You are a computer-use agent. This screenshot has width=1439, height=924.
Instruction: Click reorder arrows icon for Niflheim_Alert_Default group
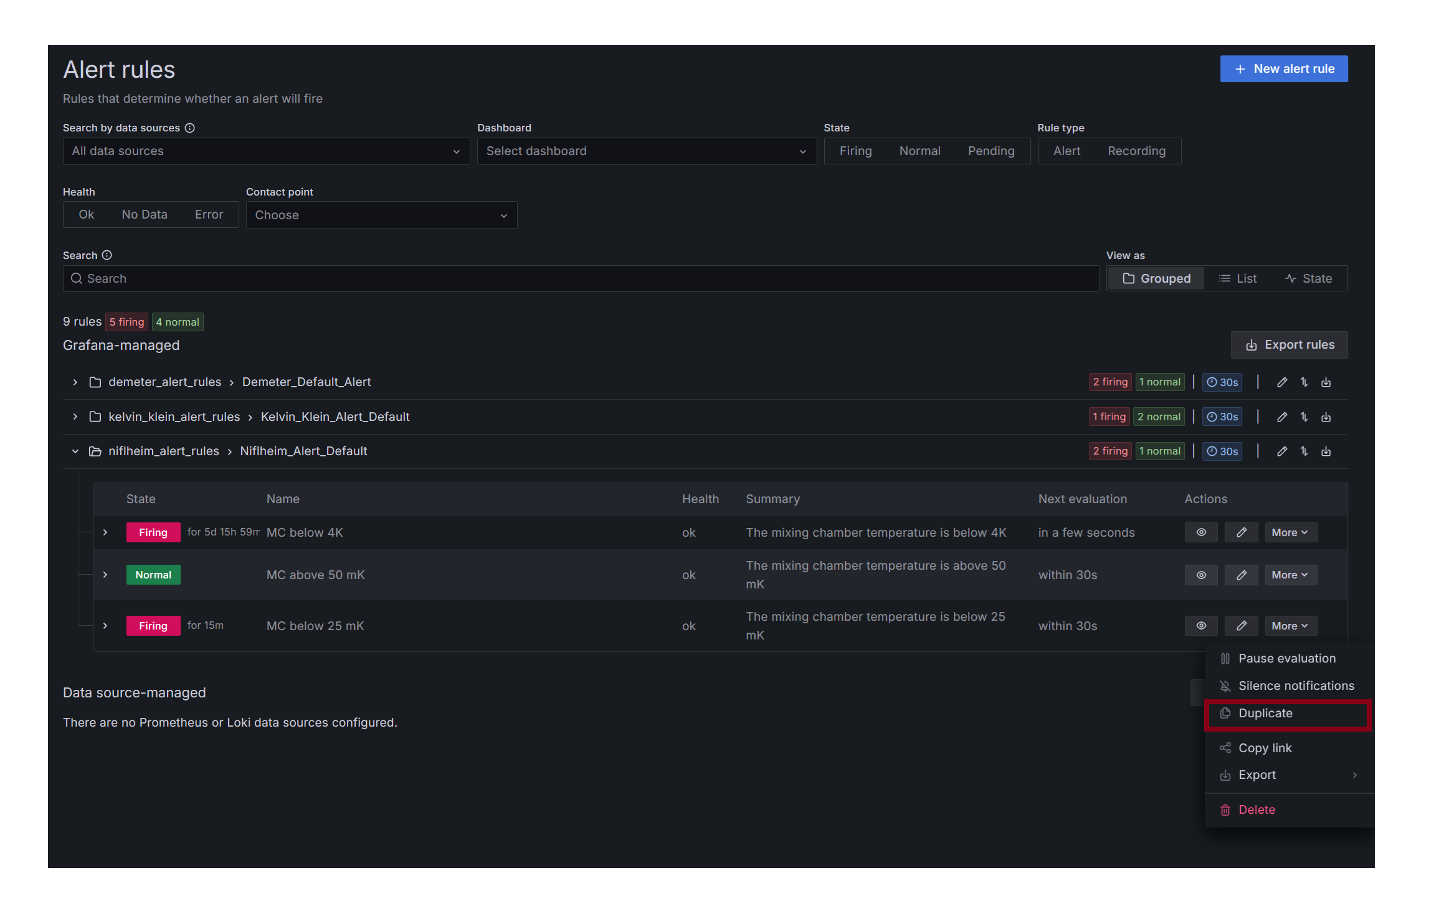tap(1304, 451)
